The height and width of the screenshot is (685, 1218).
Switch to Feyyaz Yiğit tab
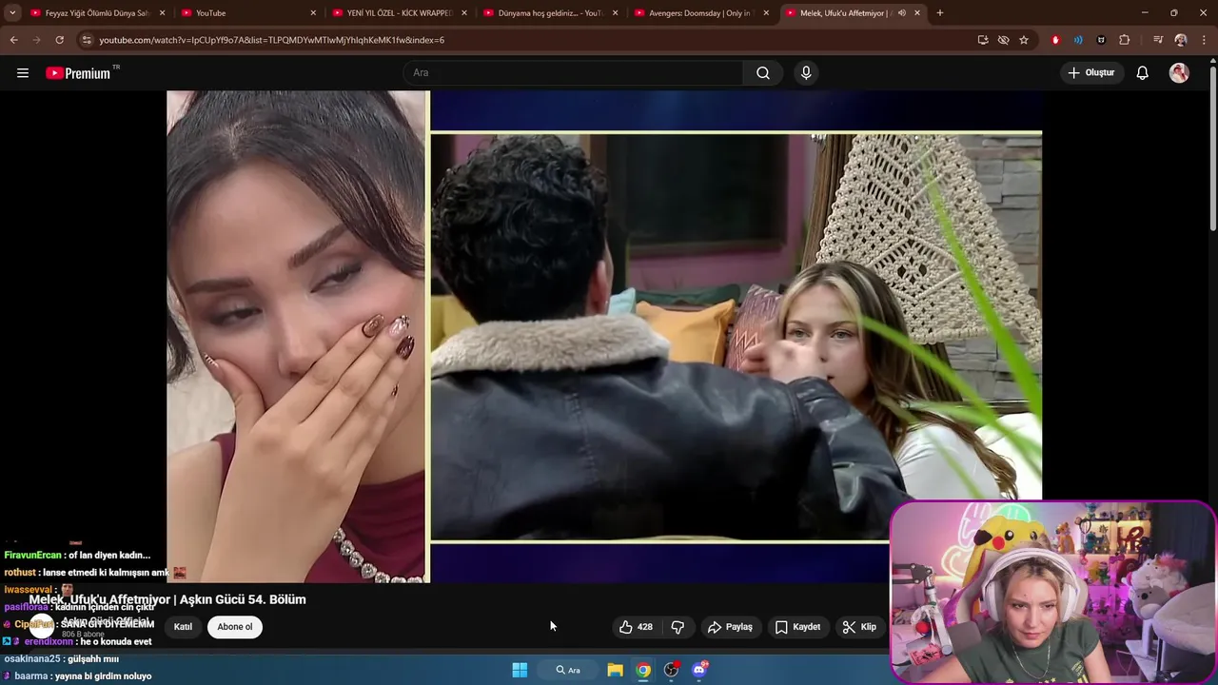pos(97,13)
